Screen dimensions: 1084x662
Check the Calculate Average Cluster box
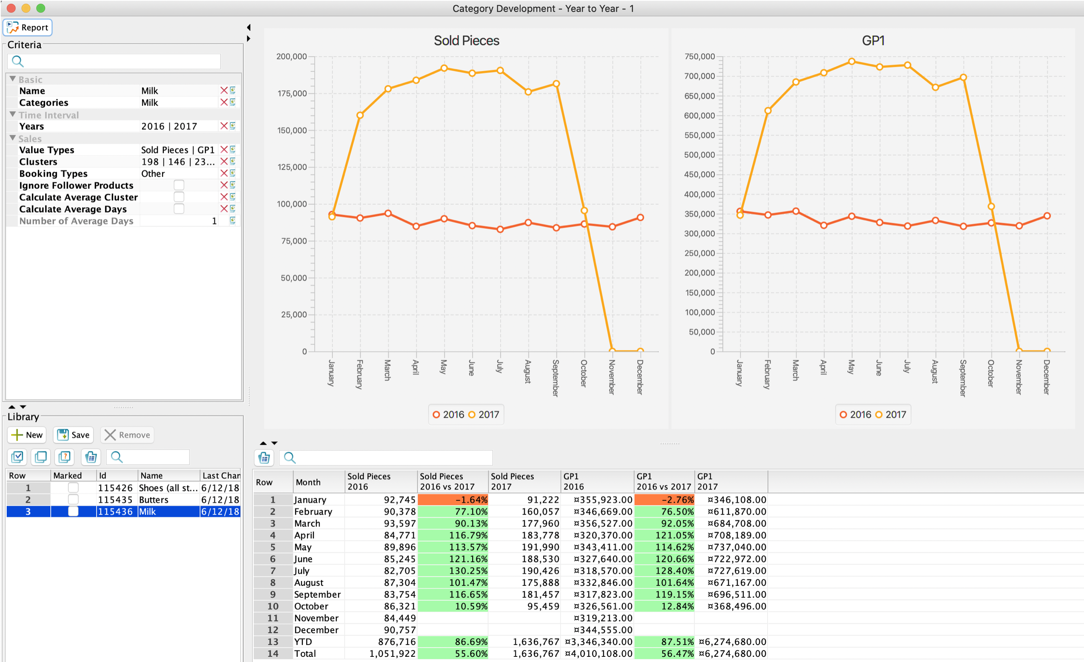pos(179,197)
